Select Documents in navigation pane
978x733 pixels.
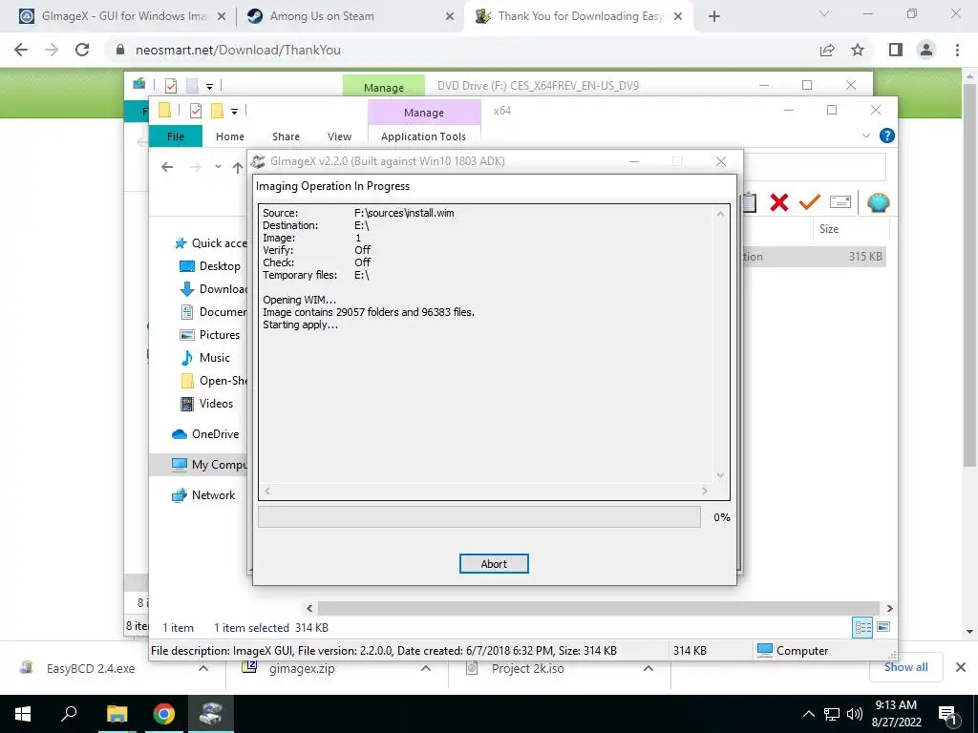[x=213, y=312]
